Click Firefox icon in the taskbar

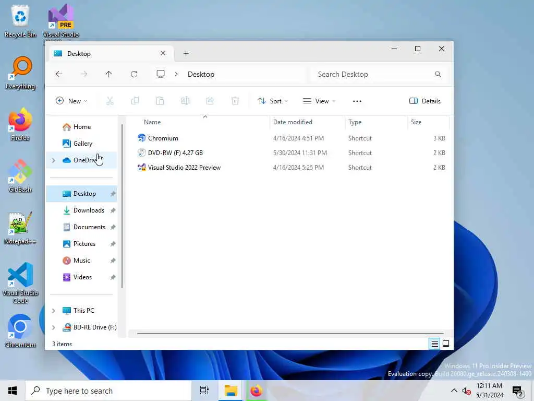(x=256, y=391)
